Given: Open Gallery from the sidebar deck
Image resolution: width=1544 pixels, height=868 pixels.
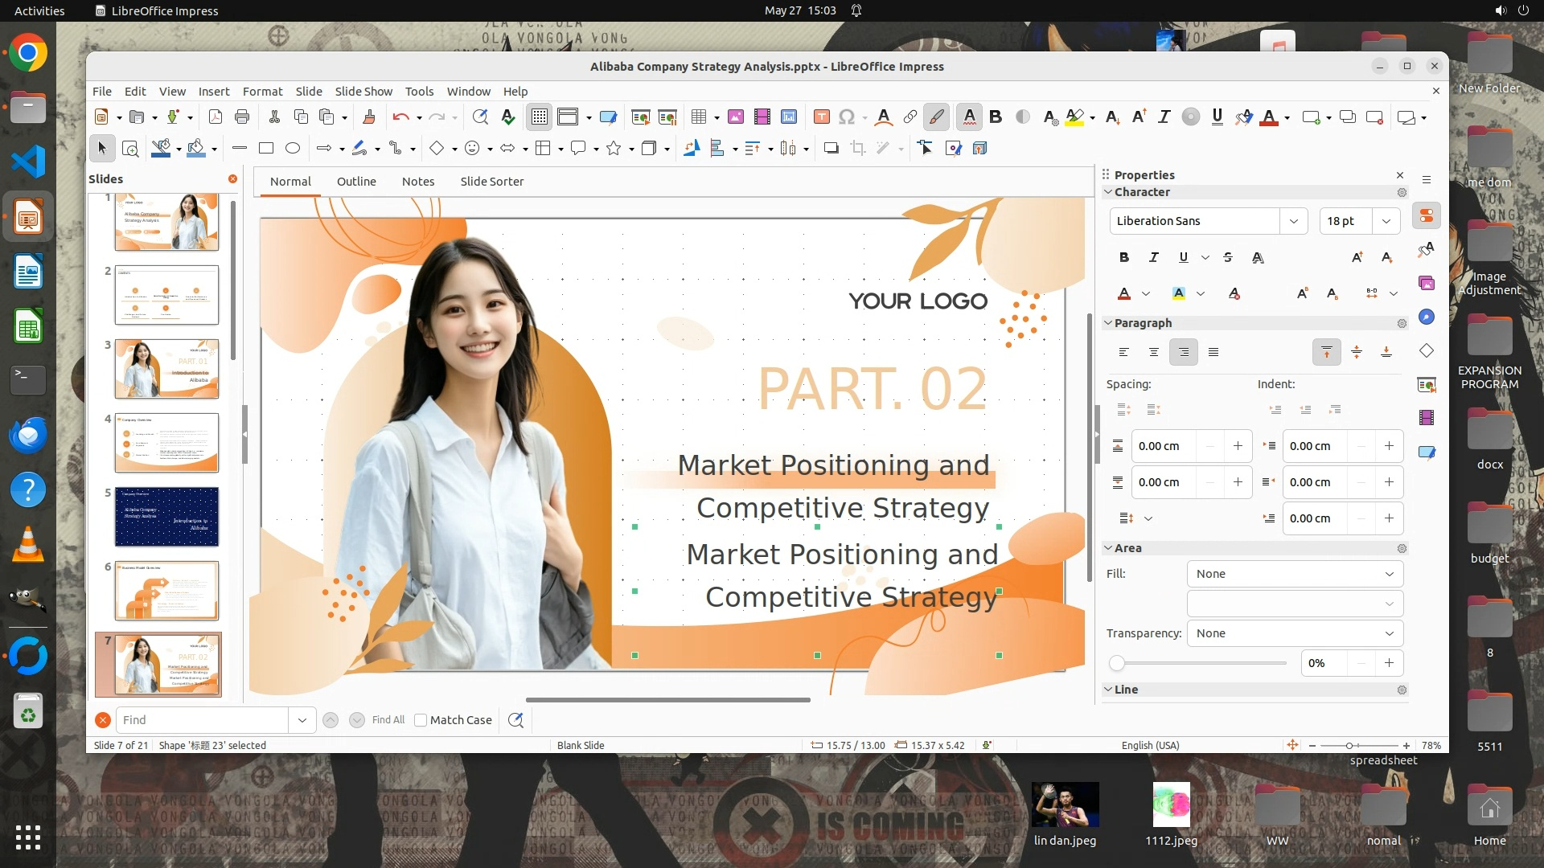Looking at the screenshot, I should (x=1427, y=283).
